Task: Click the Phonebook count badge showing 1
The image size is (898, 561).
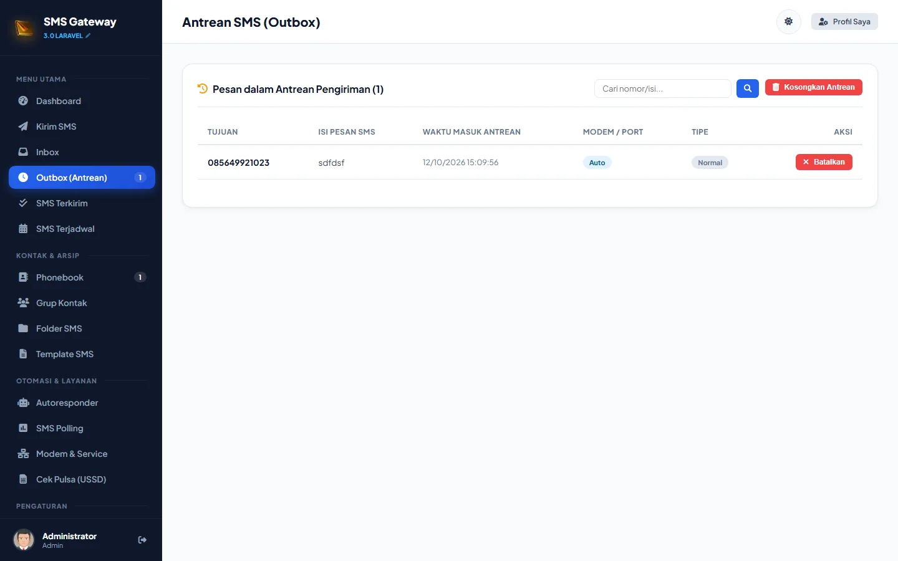Action: pos(140,277)
